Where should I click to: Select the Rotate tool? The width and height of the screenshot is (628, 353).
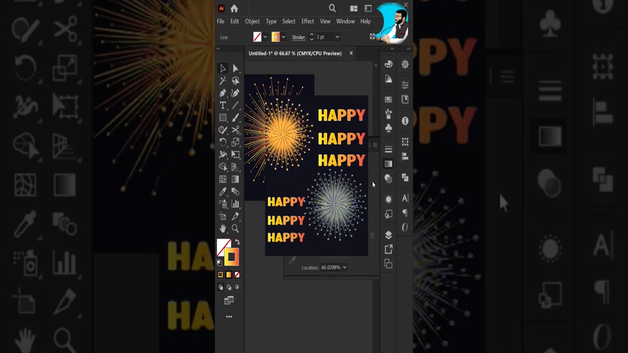[223, 142]
